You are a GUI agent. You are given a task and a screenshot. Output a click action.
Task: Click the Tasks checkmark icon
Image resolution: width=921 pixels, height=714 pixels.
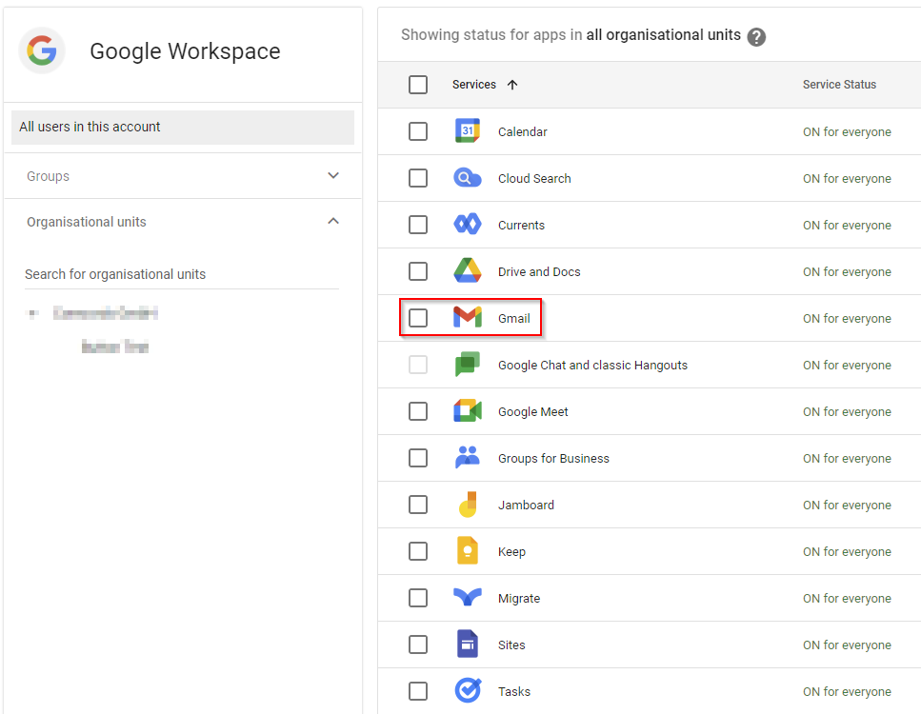pyautogui.click(x=467, y=691)
